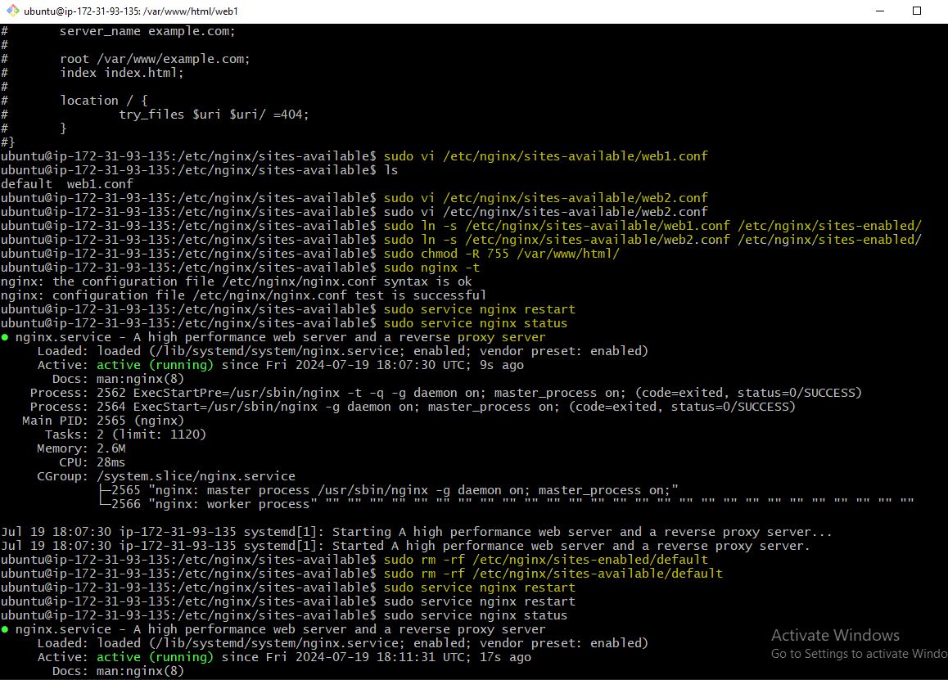Click the 'try_files $uri $uri/ =404;' line
The height and width of the screenshot is (680, 948).
(214, 115)
